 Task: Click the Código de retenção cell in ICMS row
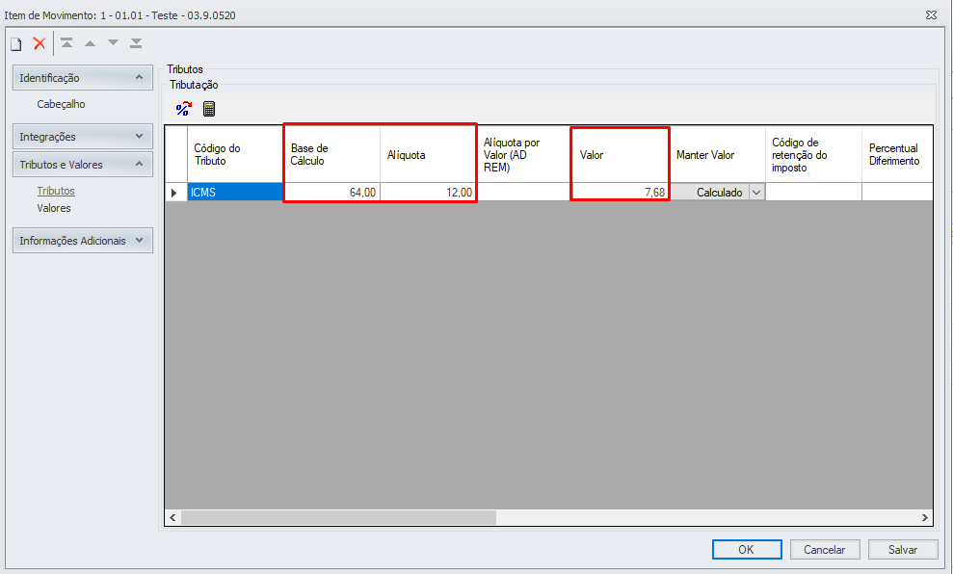[813, 193]
